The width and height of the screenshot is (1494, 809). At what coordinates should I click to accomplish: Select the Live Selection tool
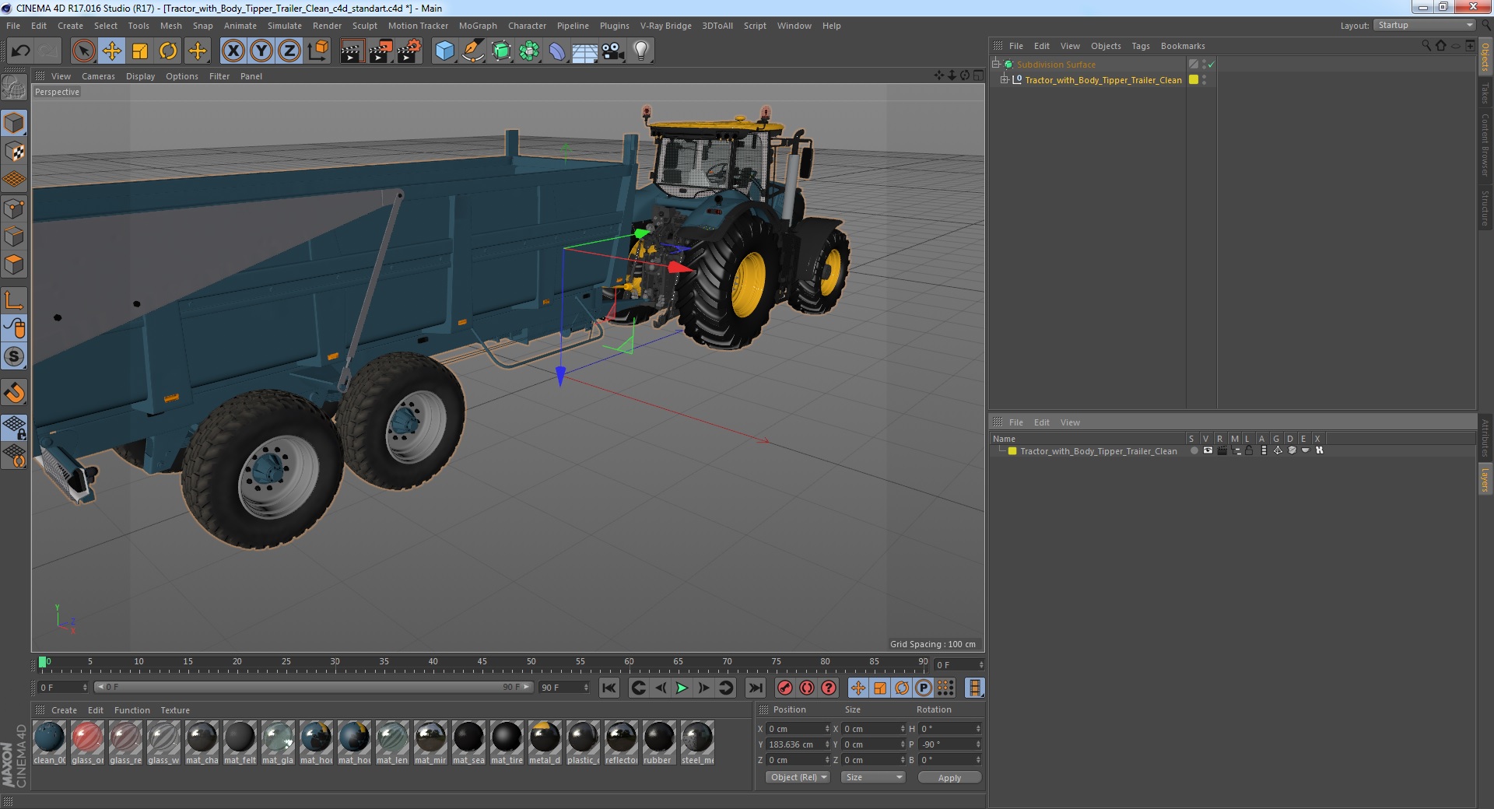coord(83,51)
